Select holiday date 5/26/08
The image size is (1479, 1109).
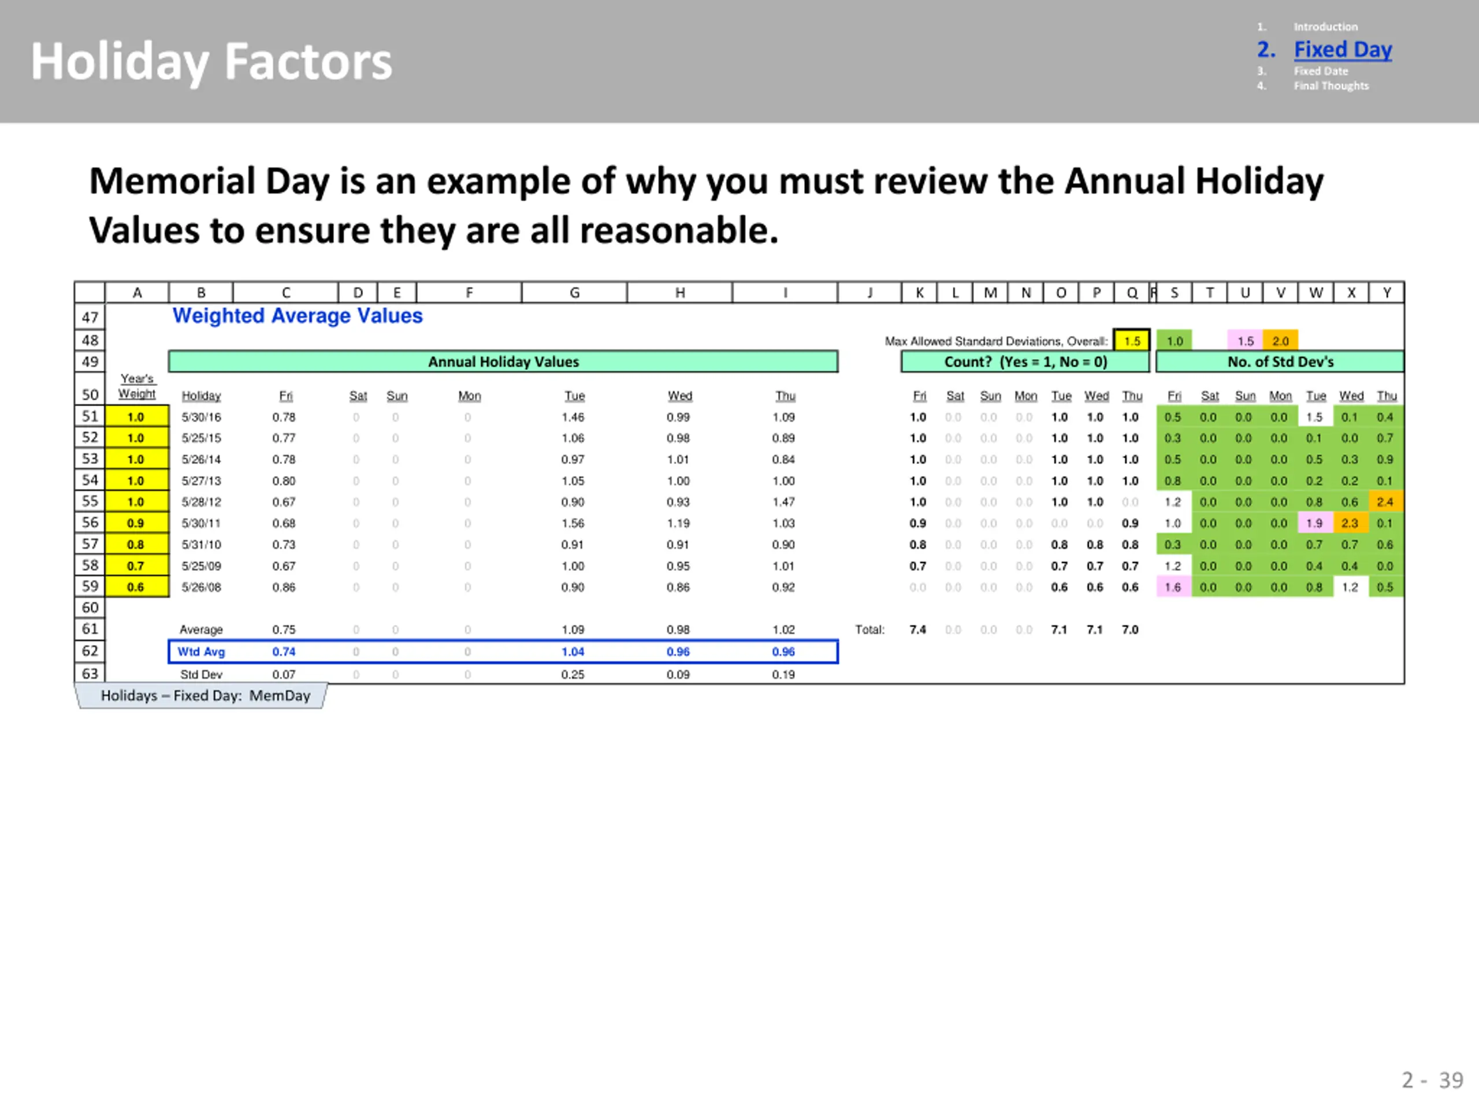[x=201, y=587]
